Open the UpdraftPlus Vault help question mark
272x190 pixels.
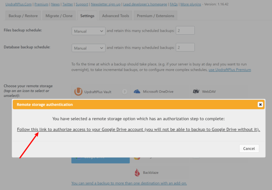point(125,92)
